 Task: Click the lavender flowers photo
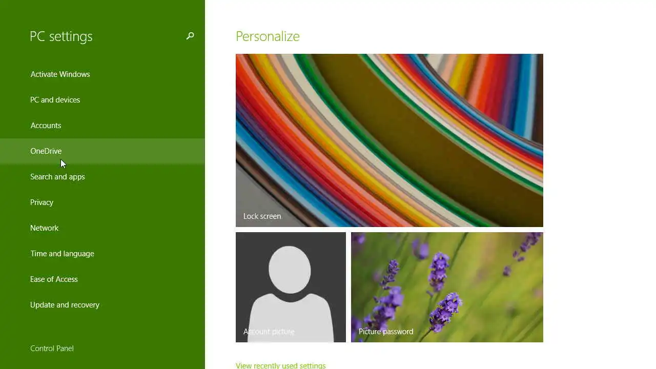click(x=447, y=287)
